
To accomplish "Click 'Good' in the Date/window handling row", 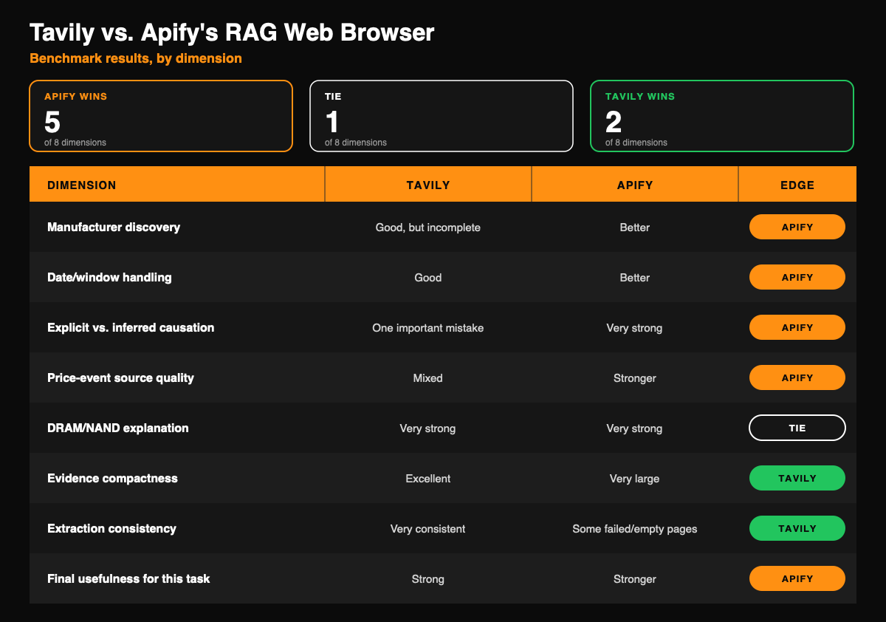I will pyautogui.click(x=428, y=278).
